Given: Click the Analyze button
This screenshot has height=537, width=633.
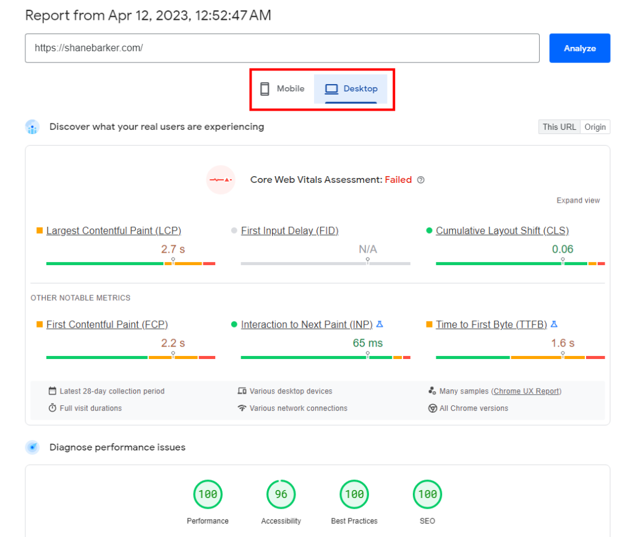Looking at the screenshot, I should click(579, 48).
